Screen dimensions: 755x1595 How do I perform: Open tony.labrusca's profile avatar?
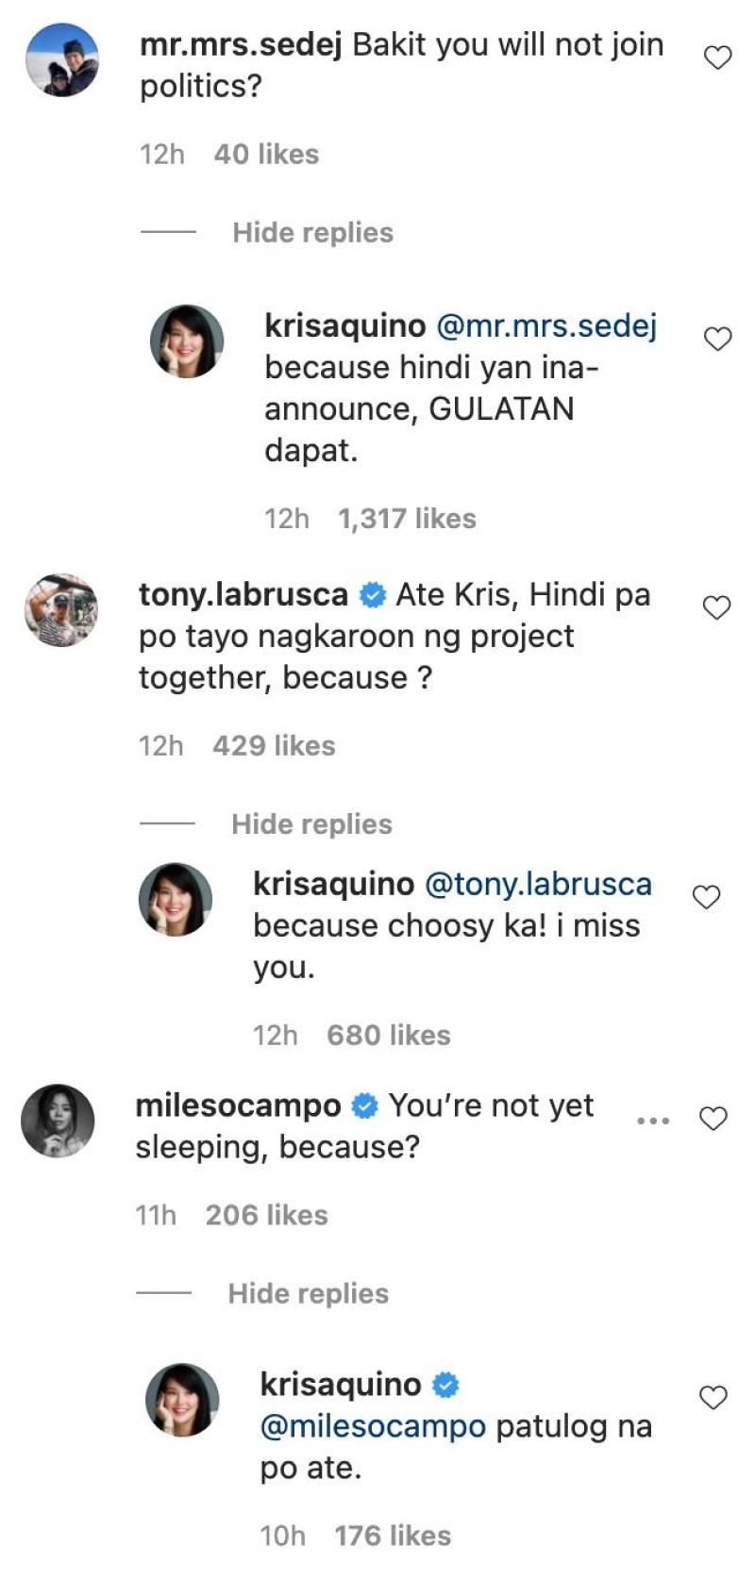[61, 609]
